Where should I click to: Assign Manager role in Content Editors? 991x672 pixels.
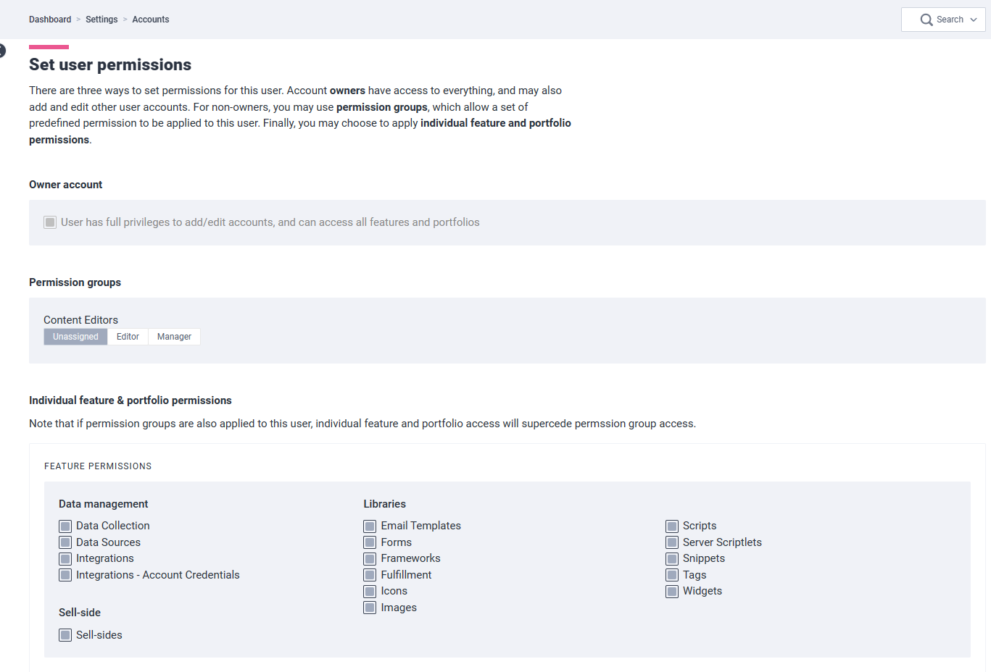(174, 337)
